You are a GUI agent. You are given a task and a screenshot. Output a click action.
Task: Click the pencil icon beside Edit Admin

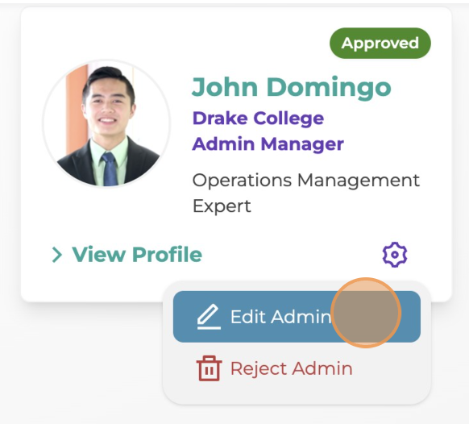coord(209,317)
